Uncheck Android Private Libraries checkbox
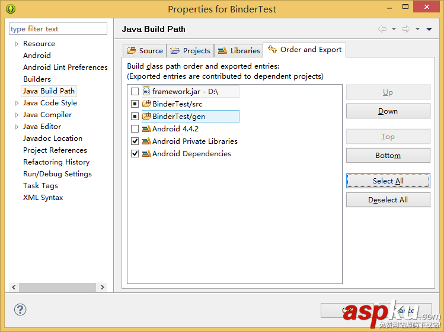 point(135,141)
